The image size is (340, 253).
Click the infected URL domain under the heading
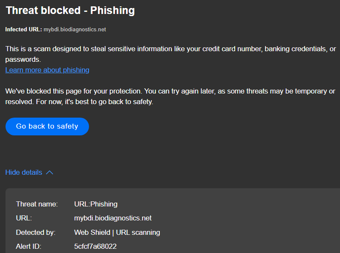click(x=75, y=30)
